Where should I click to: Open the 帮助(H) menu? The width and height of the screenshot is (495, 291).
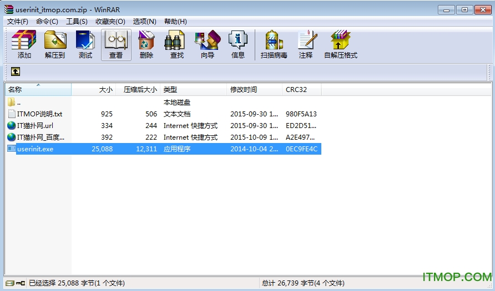[175, 22]
